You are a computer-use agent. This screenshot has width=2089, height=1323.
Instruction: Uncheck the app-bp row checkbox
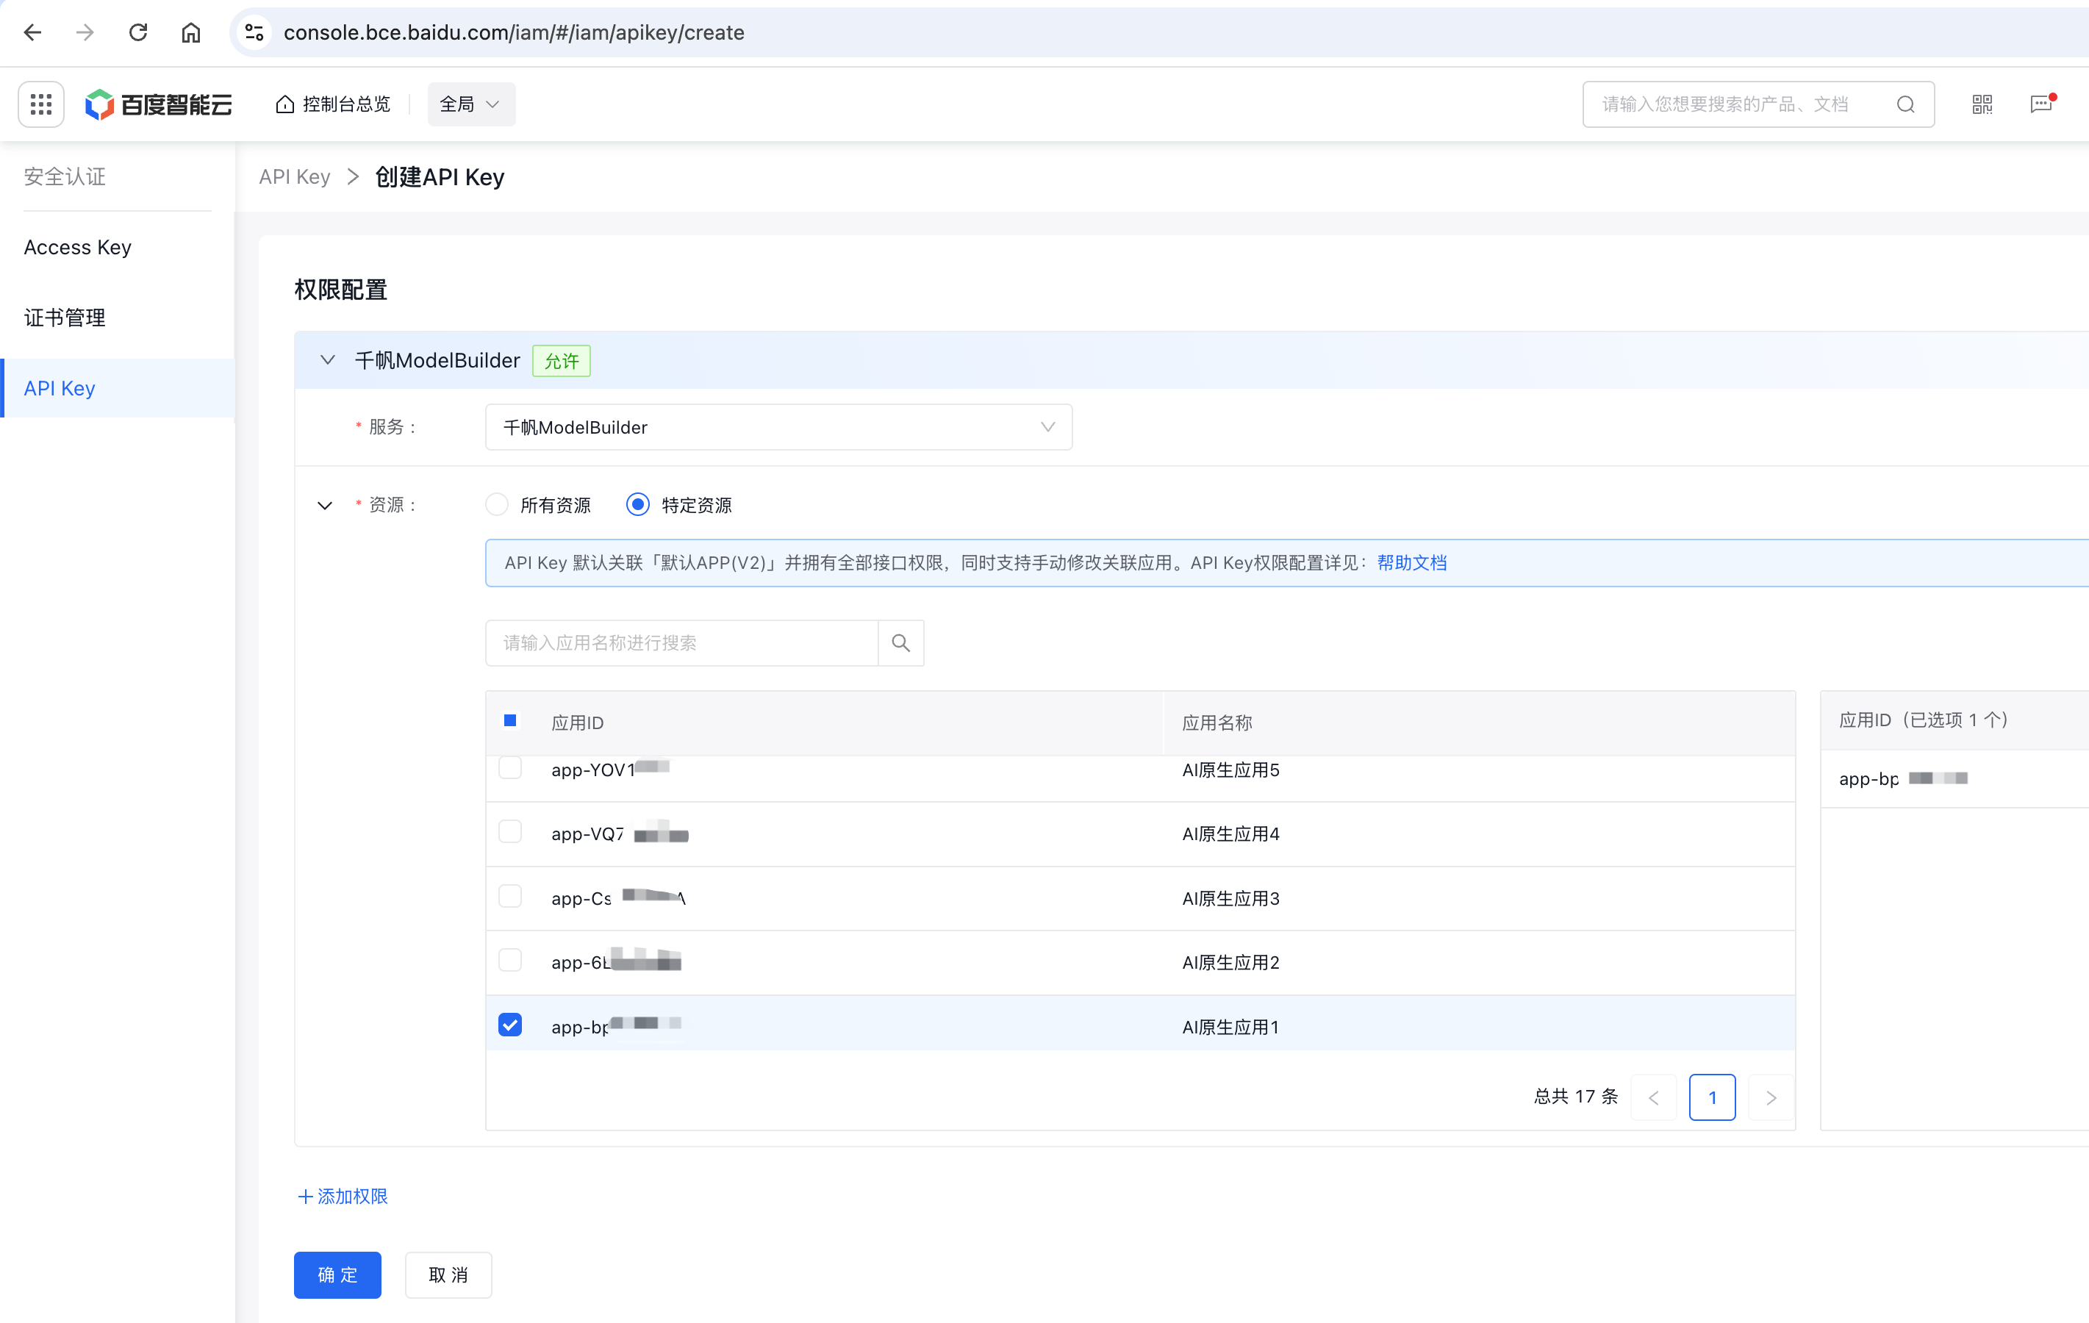click(x=510, y=1025)
